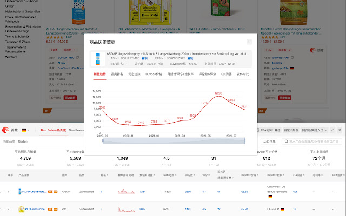Switch to 销量趋势 tab
346x216 pixels.
point(99,74)
